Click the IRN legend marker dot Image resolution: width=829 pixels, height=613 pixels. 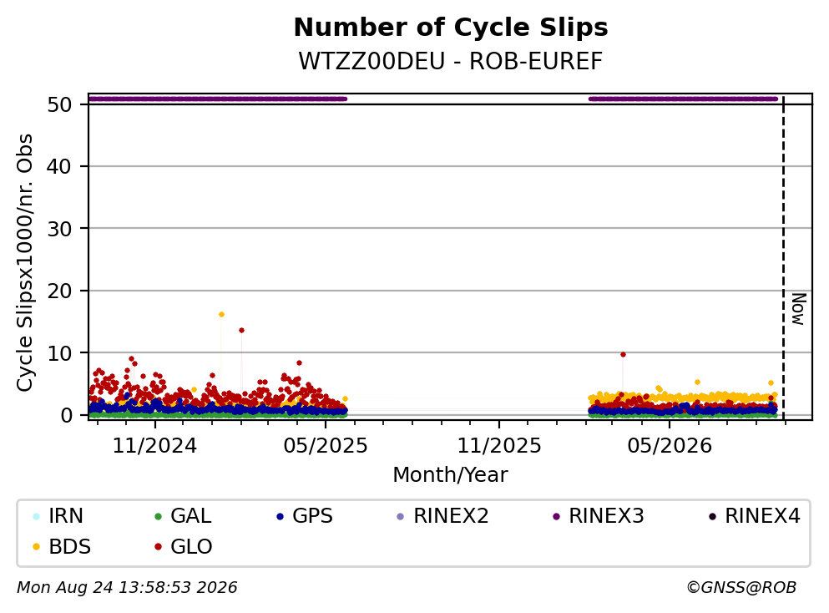pyautogui.click(x=36, y=516)
